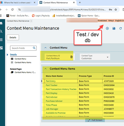Expand the Context Menu Maintenance breadcrumb arrow
Viewport: 124px width, 126px height.
[31, 21]
